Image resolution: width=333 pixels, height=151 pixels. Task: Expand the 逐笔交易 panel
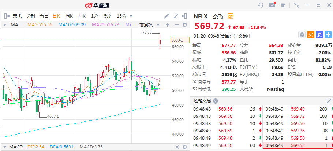[329, 101]
